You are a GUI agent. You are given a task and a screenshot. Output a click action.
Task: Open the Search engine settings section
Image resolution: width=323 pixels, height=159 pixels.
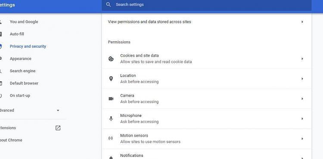23,71
